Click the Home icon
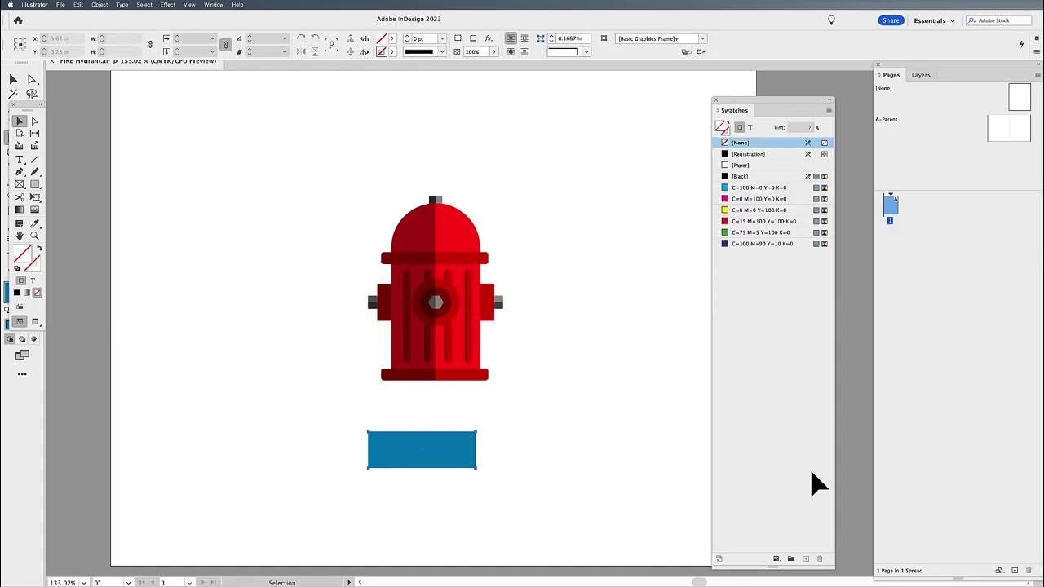The height and width of the screenshot is (587, 1044). pos(18,20)
